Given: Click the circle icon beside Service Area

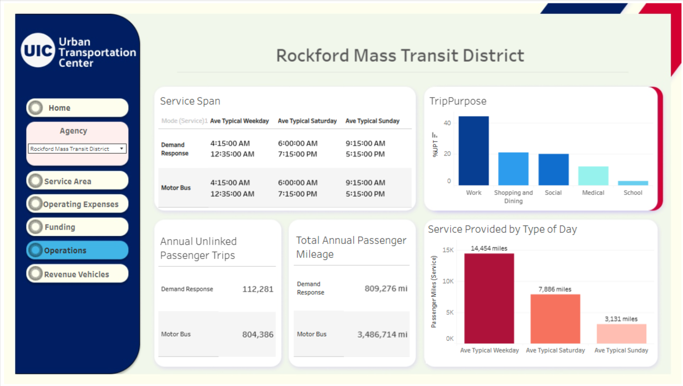Looking at the screenshot, I should (x=36, y=181).
